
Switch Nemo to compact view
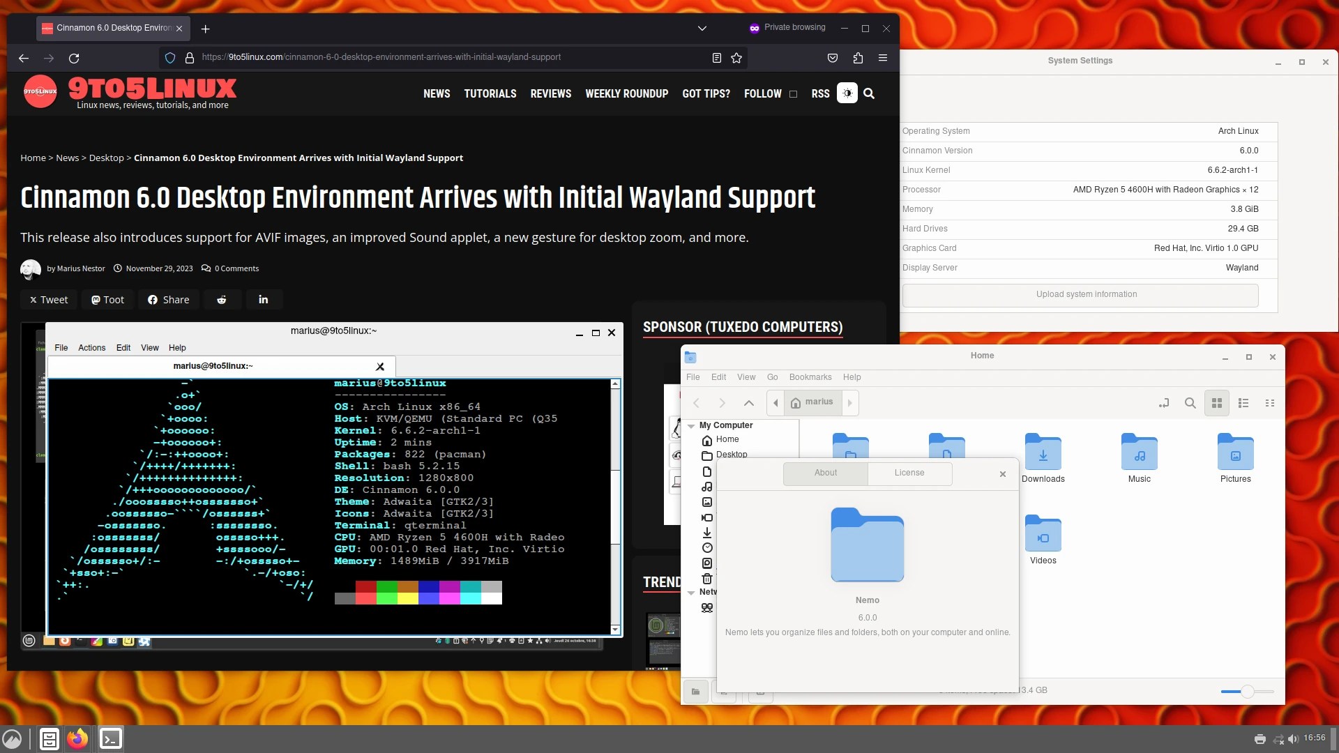click(x=1270, y=403)
